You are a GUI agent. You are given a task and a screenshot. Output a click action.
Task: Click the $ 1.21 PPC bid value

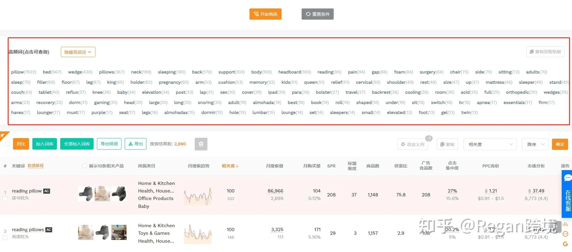491,191
